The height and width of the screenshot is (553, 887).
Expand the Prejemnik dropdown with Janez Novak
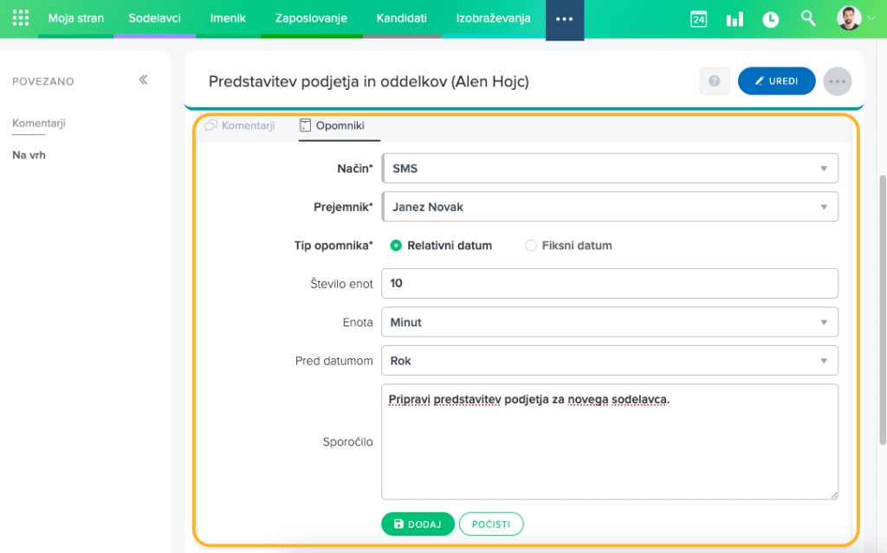pyautogui.click(x=610, y=207)
